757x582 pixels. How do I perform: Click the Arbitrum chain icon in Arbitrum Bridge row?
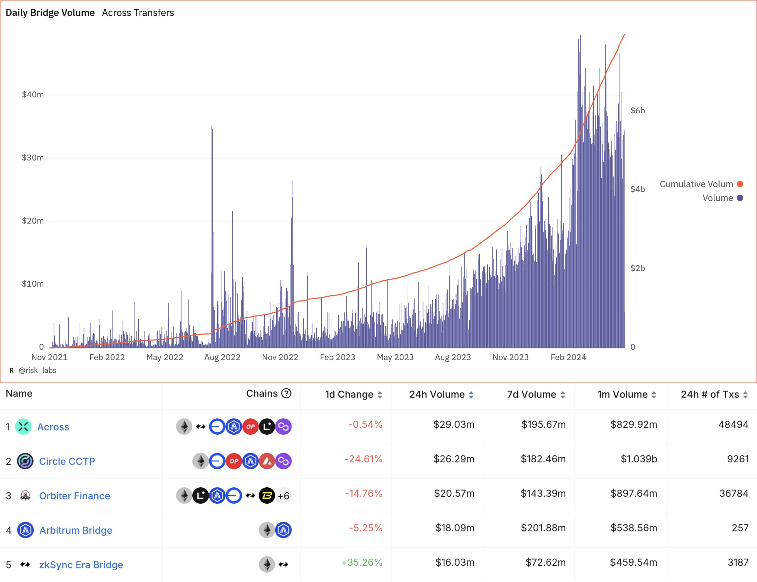284,530
